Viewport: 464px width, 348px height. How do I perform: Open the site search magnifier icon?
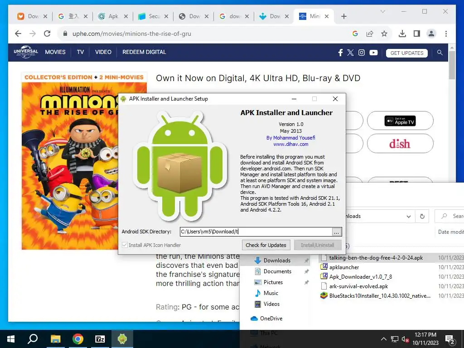pos(440,53)
